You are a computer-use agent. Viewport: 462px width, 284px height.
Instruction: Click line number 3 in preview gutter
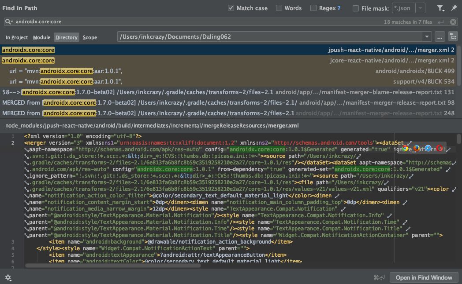pyautogui.click(x=13, y=242)
